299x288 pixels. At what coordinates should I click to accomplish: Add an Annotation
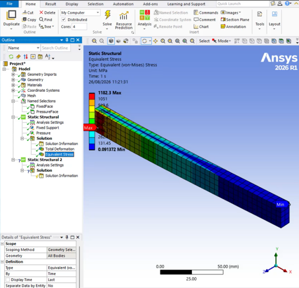[233, 27]
